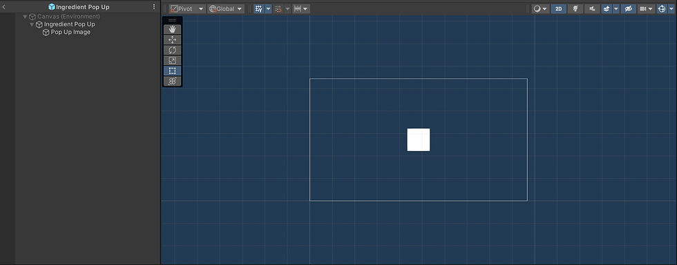The height and width of the screenshot is (265, 677).
Task: Click the Ingredient Pop Up prefab header
Action: 79,7
